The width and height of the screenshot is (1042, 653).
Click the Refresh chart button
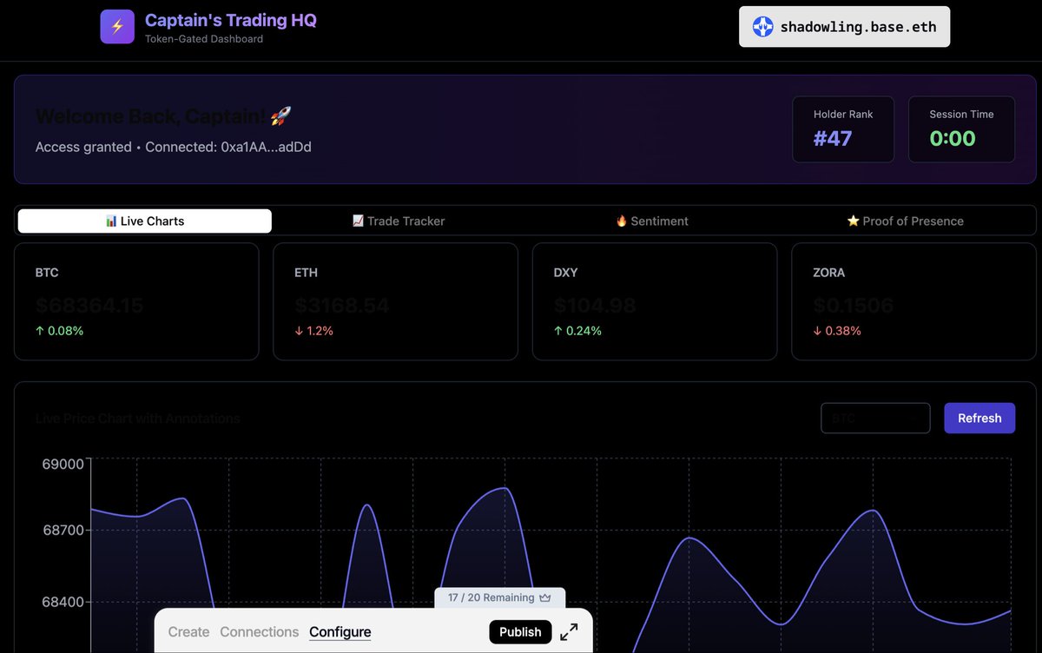pyautogui.click(x=979, y=418)
